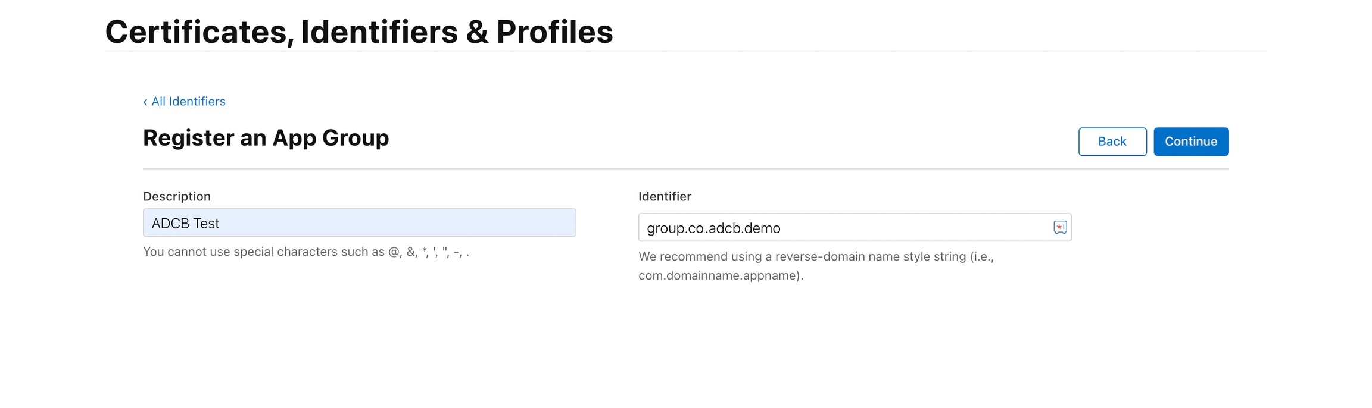Click the special characters hint under Description

point(306,252)
